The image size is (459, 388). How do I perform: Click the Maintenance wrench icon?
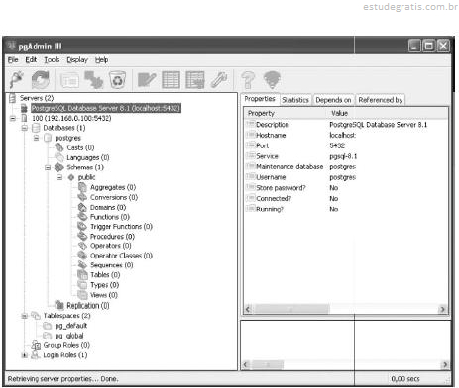219,80
